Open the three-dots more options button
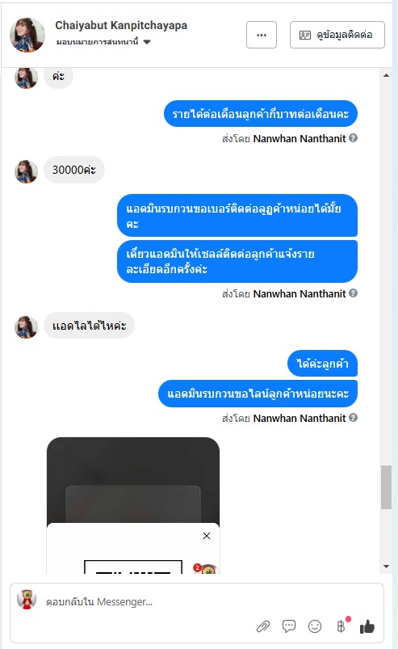 tap(262, 35)
